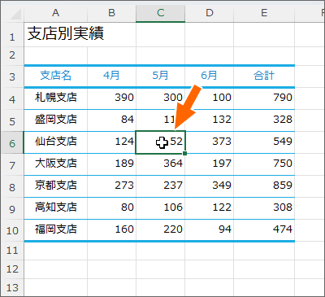Select the 高知支店 cell
The image size is (325, 297).
[55, 208]
